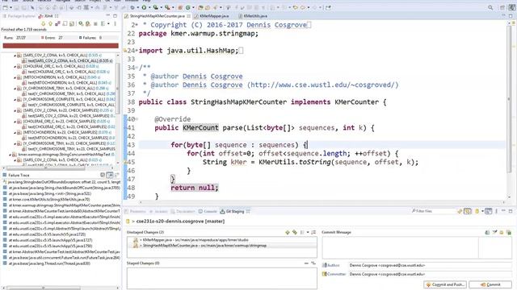The image size is (517, 290).
Task: Click Thread.run stack trace line
Action: [x=48, y=263]
